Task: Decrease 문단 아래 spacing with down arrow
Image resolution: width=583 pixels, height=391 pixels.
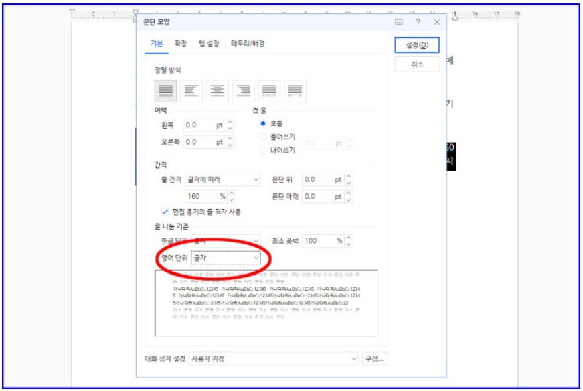Action: point(349,200)
